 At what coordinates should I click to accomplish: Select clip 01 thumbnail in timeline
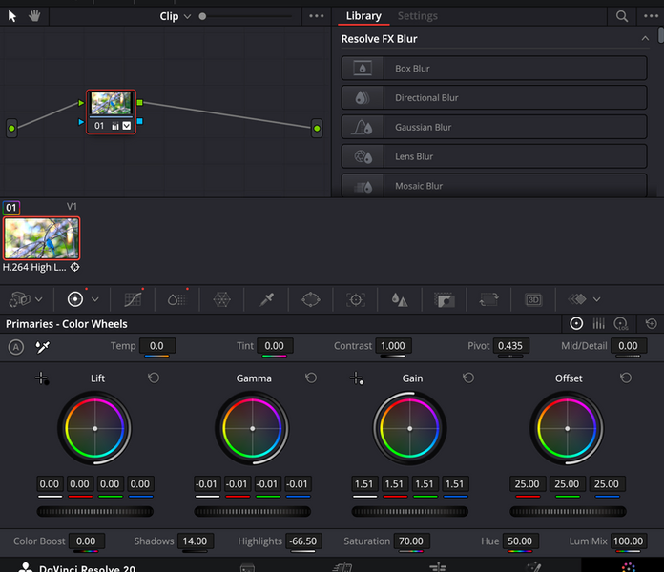tap(42, 238)
